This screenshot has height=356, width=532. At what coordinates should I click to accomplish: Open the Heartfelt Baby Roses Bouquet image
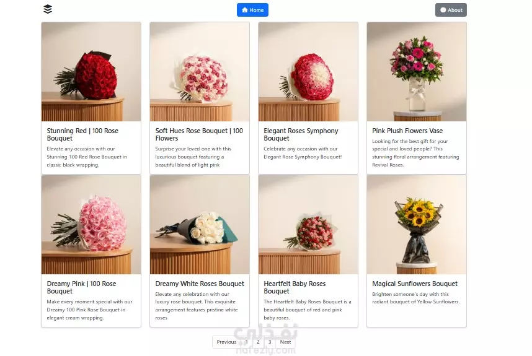pos(308,225)
